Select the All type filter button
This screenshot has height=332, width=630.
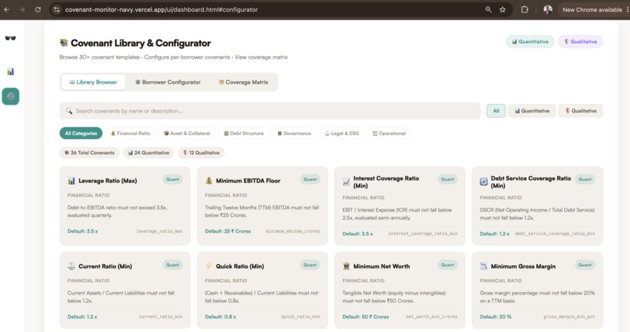[x=496, y=111]
